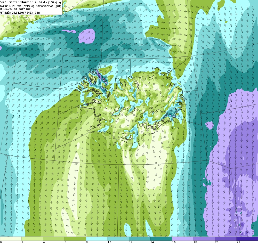The height and width of the screenshot is (244, 258).
Task: Click the 6–8 m/s olive green legend swatch
Action: click(x=75, y=239)
